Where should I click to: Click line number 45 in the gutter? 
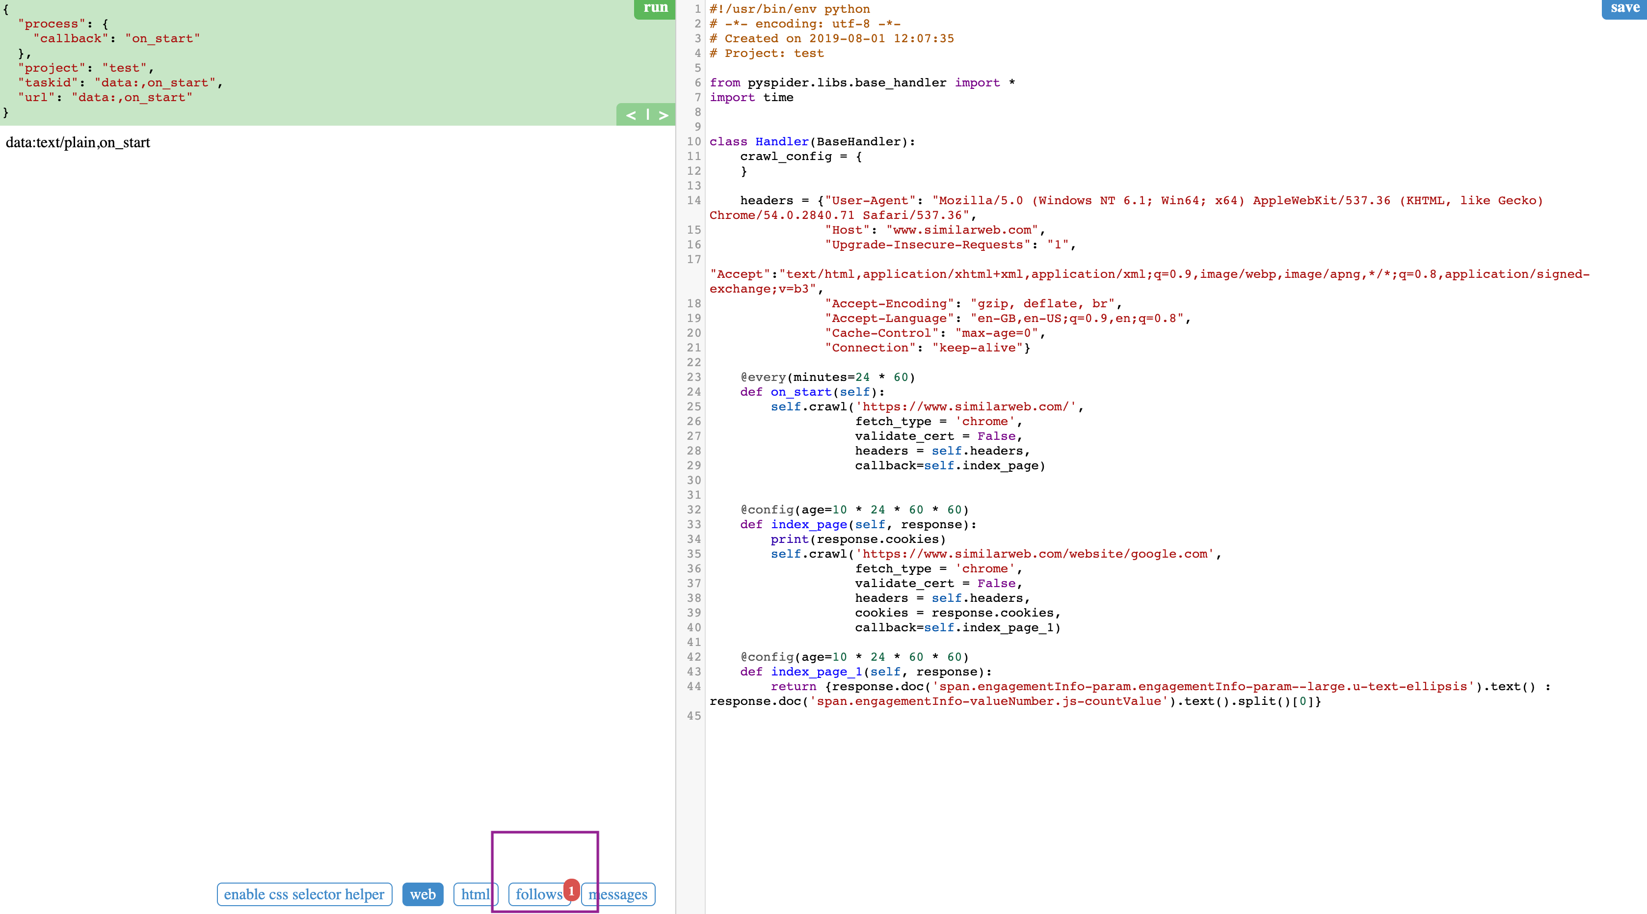(x=694, y=716)
